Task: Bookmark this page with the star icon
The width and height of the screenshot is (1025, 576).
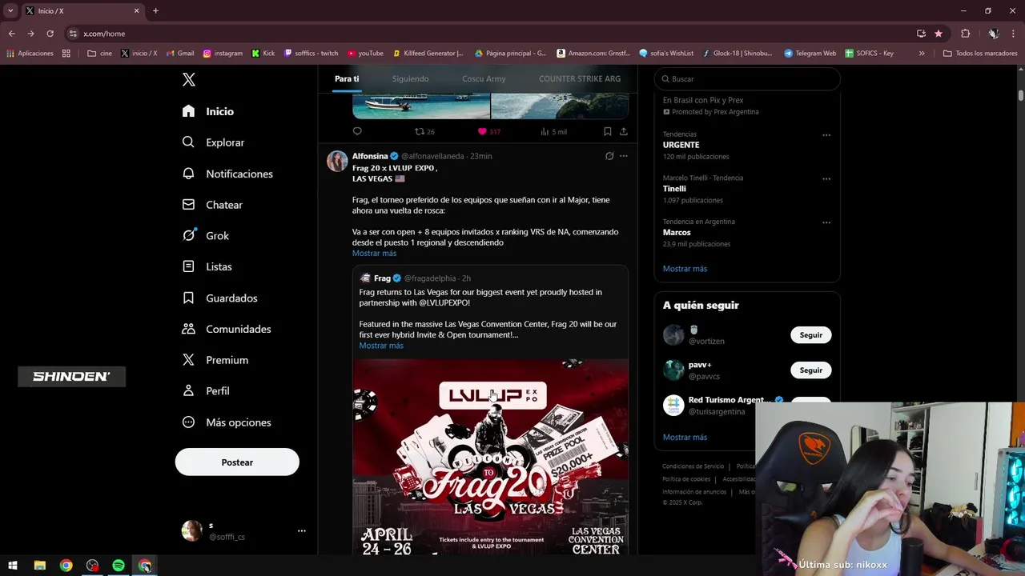Action: tap(939, 34)
